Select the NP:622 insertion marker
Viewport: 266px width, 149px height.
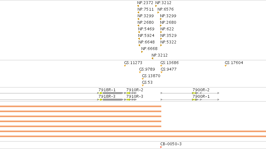161,32
